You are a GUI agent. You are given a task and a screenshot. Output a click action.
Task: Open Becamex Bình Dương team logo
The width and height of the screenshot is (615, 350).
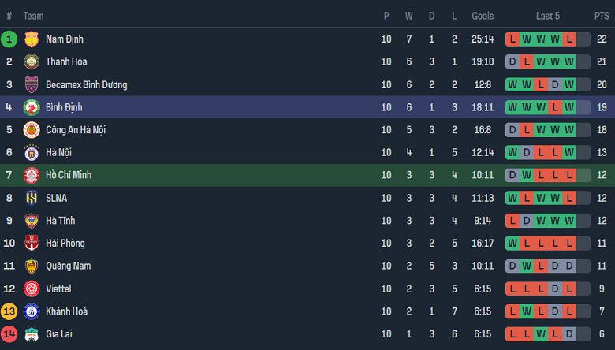[32, 85]
